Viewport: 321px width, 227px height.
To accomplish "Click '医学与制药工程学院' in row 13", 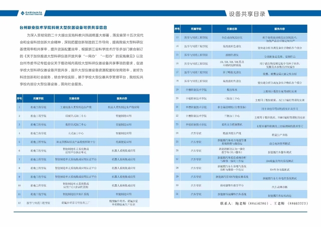I will tap(196, 38).
